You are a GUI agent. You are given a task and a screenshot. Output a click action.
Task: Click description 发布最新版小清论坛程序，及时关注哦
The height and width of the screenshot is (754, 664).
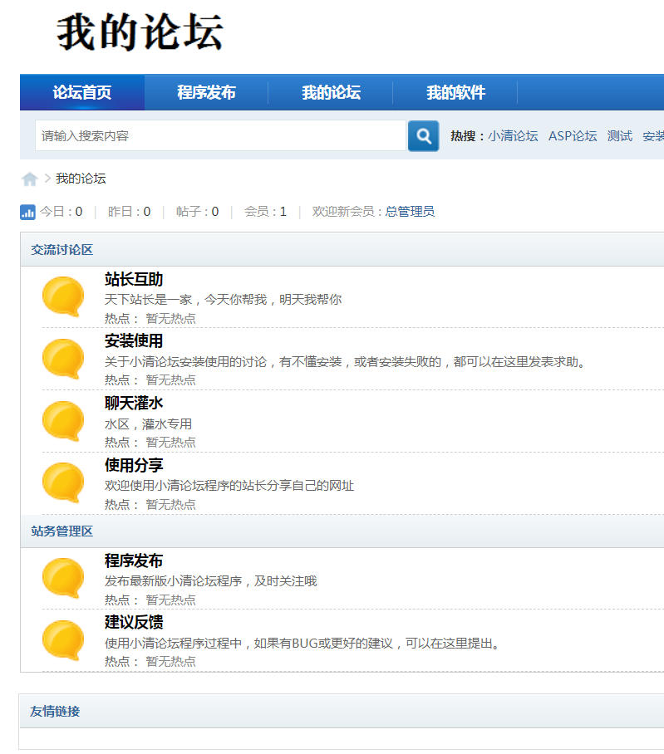tap(211, 581)
